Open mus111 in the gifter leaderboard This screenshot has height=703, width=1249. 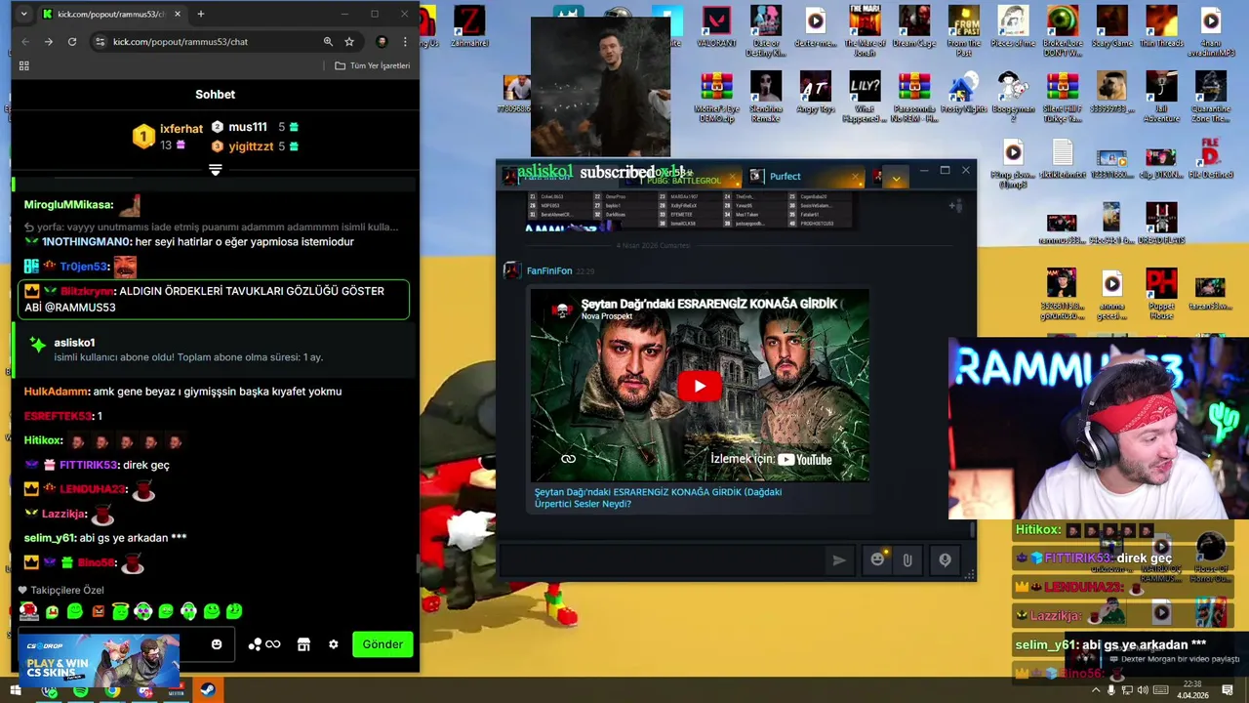click(248, 127)
